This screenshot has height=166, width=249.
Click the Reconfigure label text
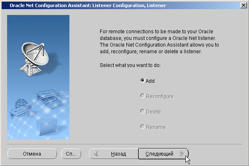pos(160,97)
